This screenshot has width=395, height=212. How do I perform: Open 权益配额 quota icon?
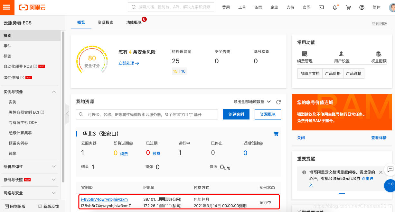pos(379,54)
